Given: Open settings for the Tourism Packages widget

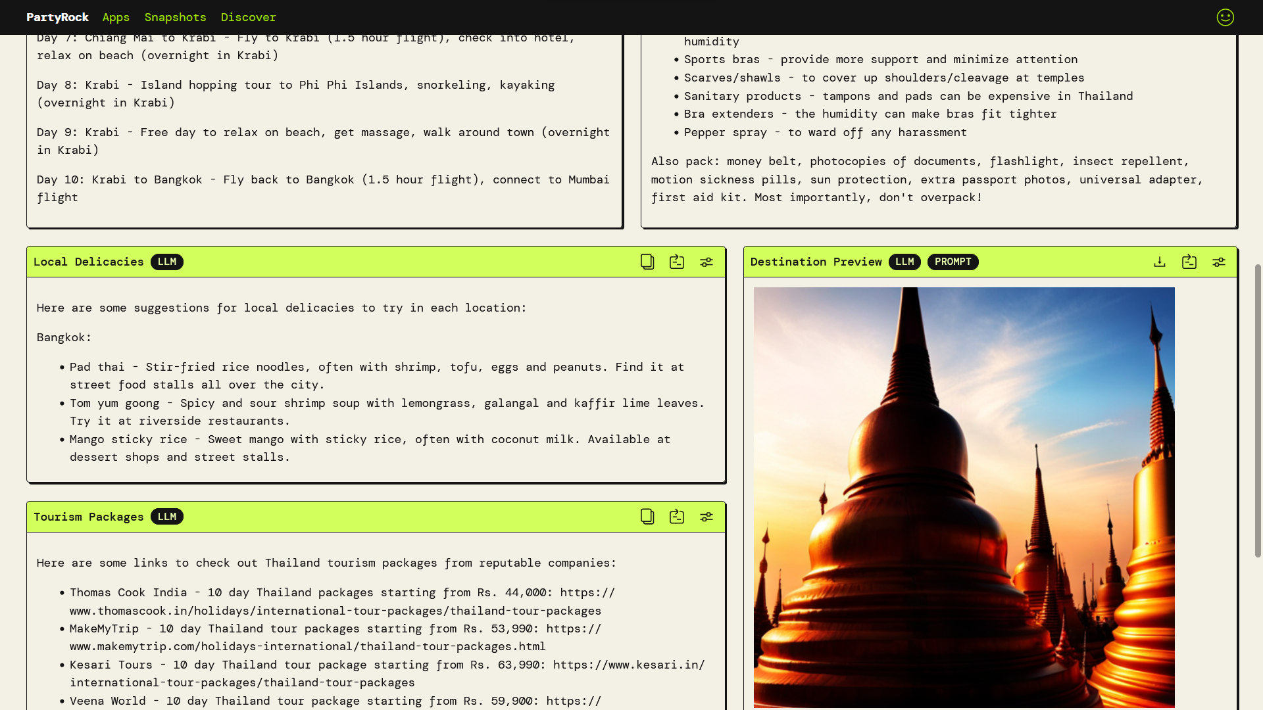Looking at the screenshot, I should [x=706, y=517].
